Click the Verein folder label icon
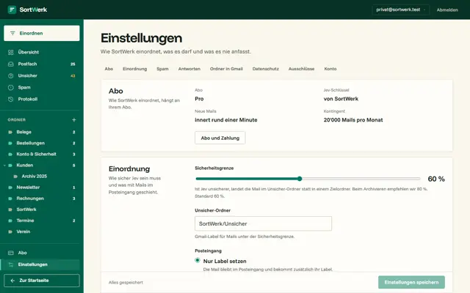 pos(10,231)
